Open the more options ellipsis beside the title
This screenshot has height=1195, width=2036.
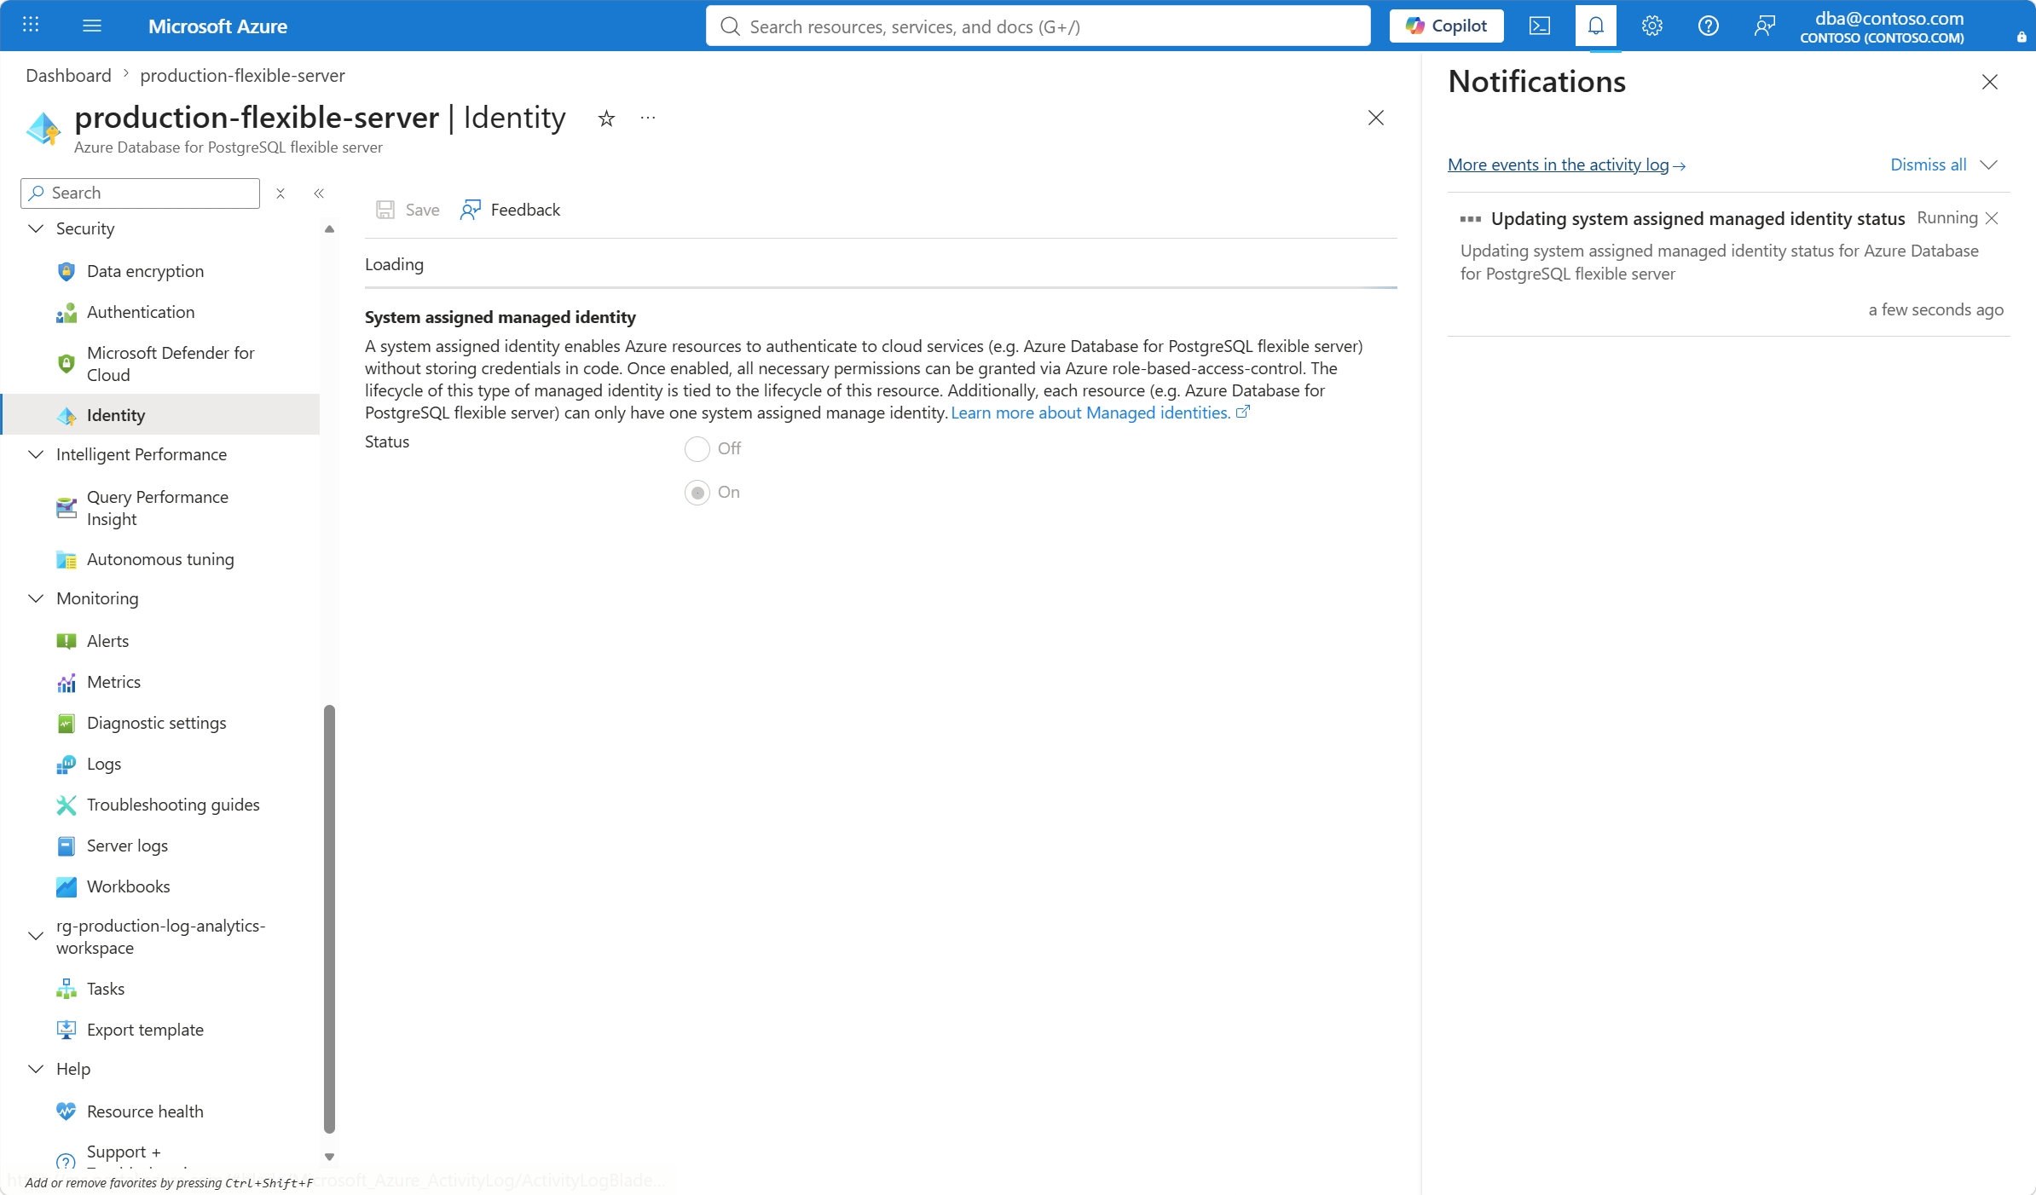pyautogui.click(x=648, y=118)
